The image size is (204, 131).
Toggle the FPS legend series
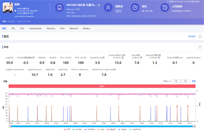pyautogui.click(x=67, y=129)
